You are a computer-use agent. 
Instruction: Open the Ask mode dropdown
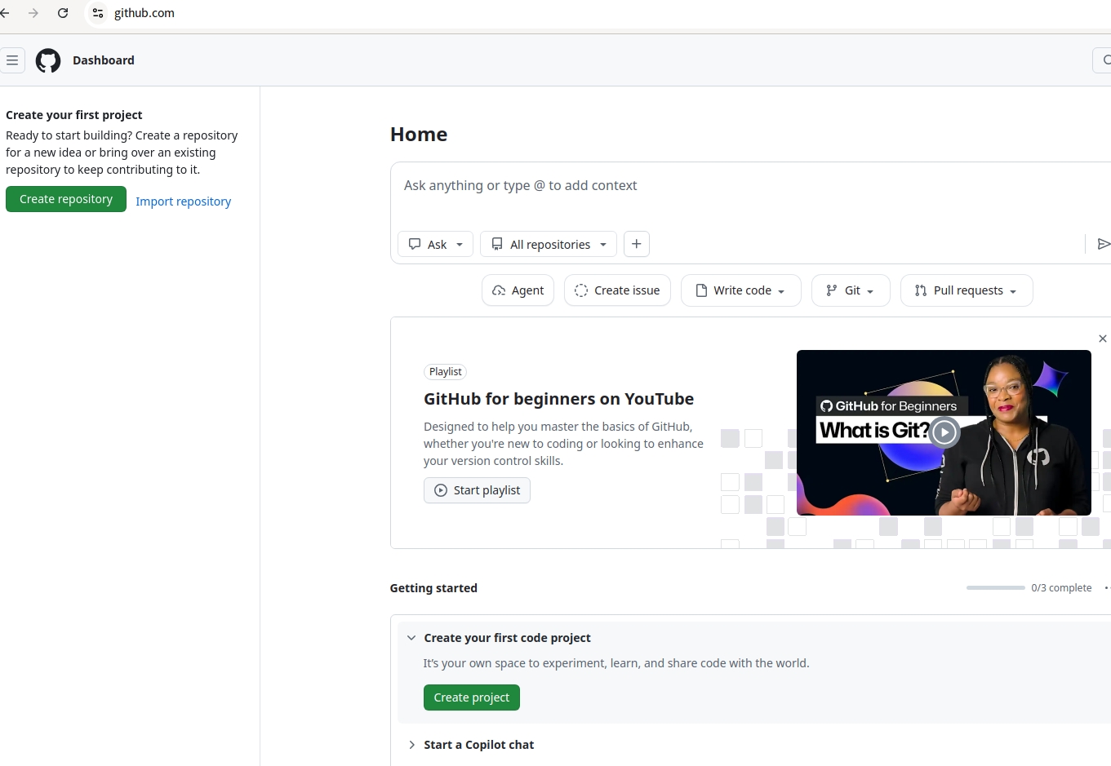pos(435,245)
